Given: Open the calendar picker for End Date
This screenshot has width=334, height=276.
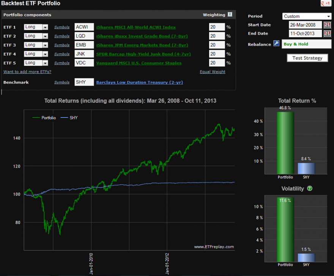Looking at the screenshot, I should click(328, 33).
